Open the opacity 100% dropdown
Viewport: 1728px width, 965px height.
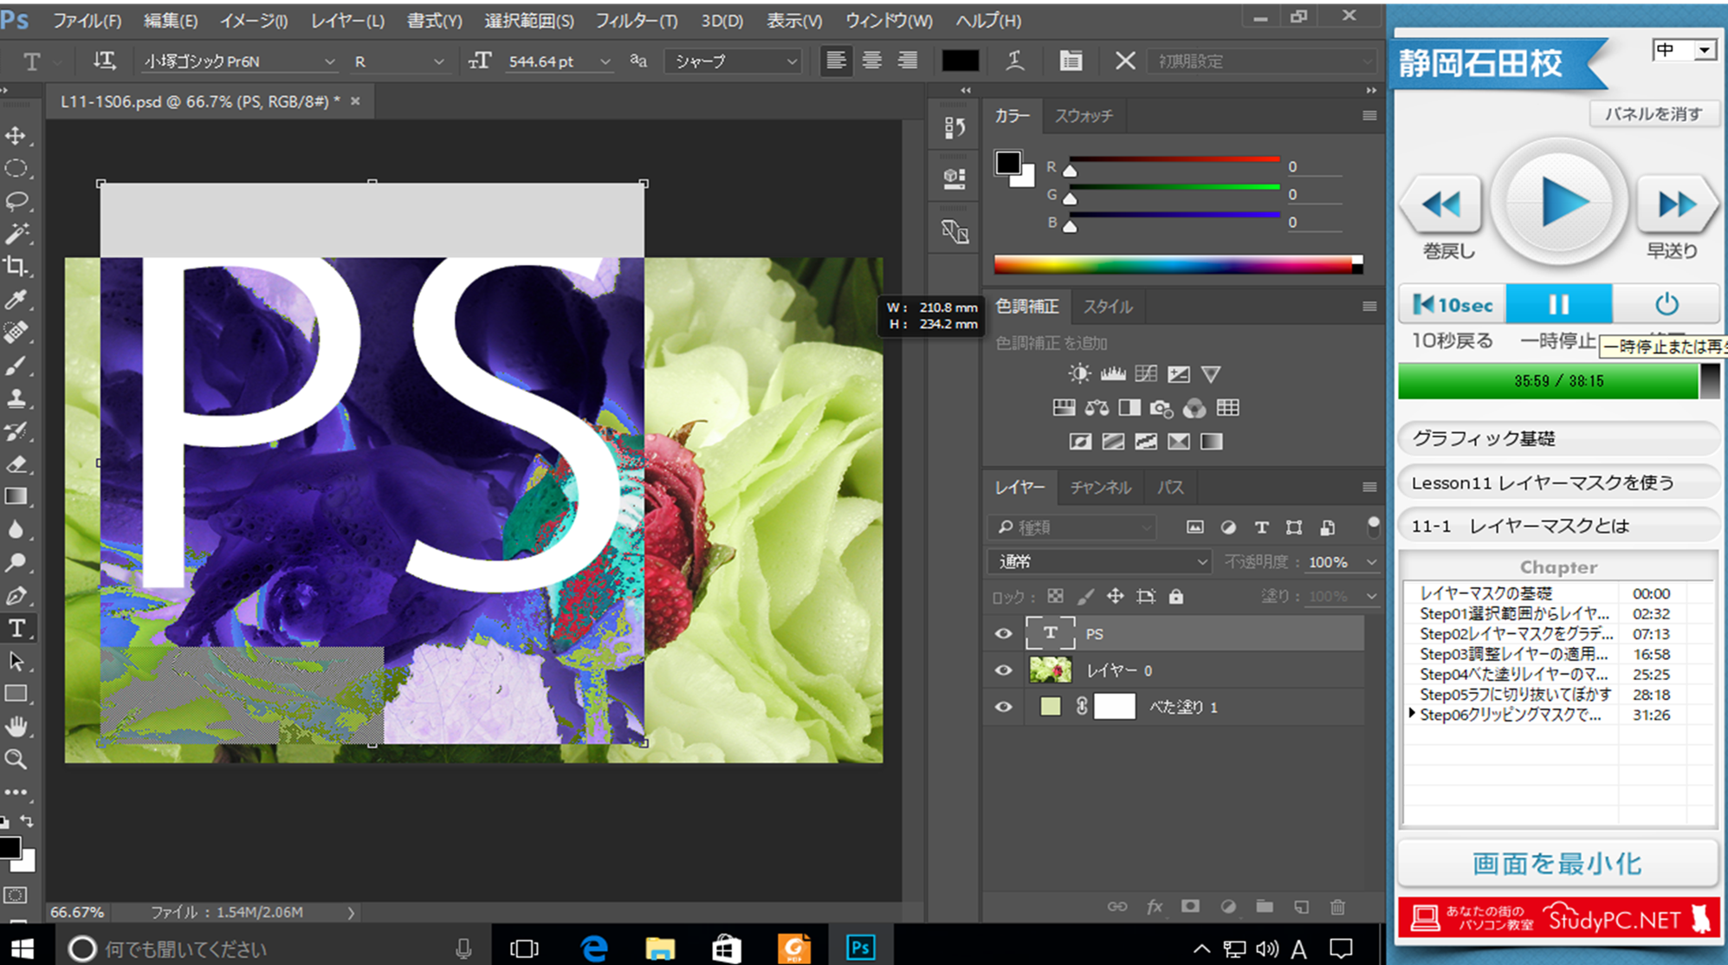click(x=1371, y=562)
